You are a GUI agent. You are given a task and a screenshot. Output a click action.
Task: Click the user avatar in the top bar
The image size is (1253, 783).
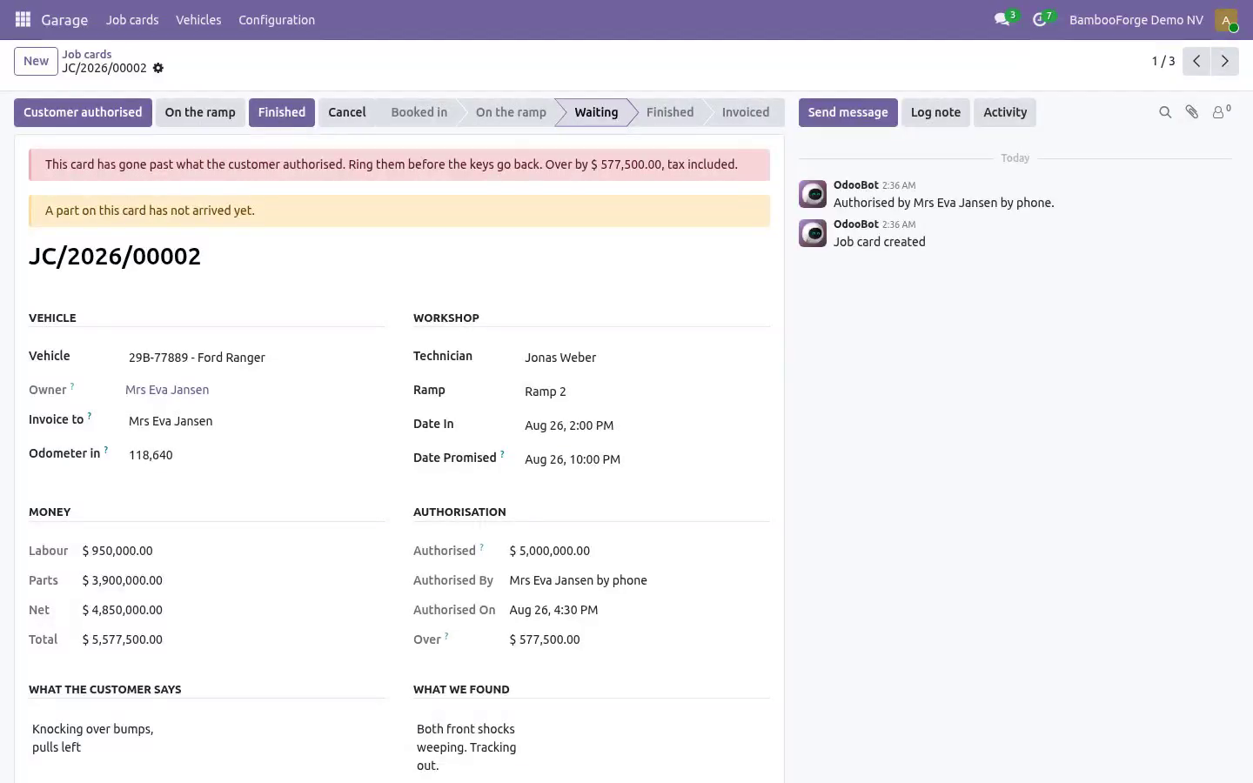coord(1226,20)
